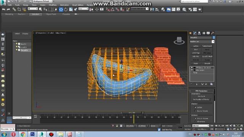Image resolution: width=244 pixels, height=137 pixels.
Task: Switch to the Hierarchy command panel tab
Action: click(199, 33)
